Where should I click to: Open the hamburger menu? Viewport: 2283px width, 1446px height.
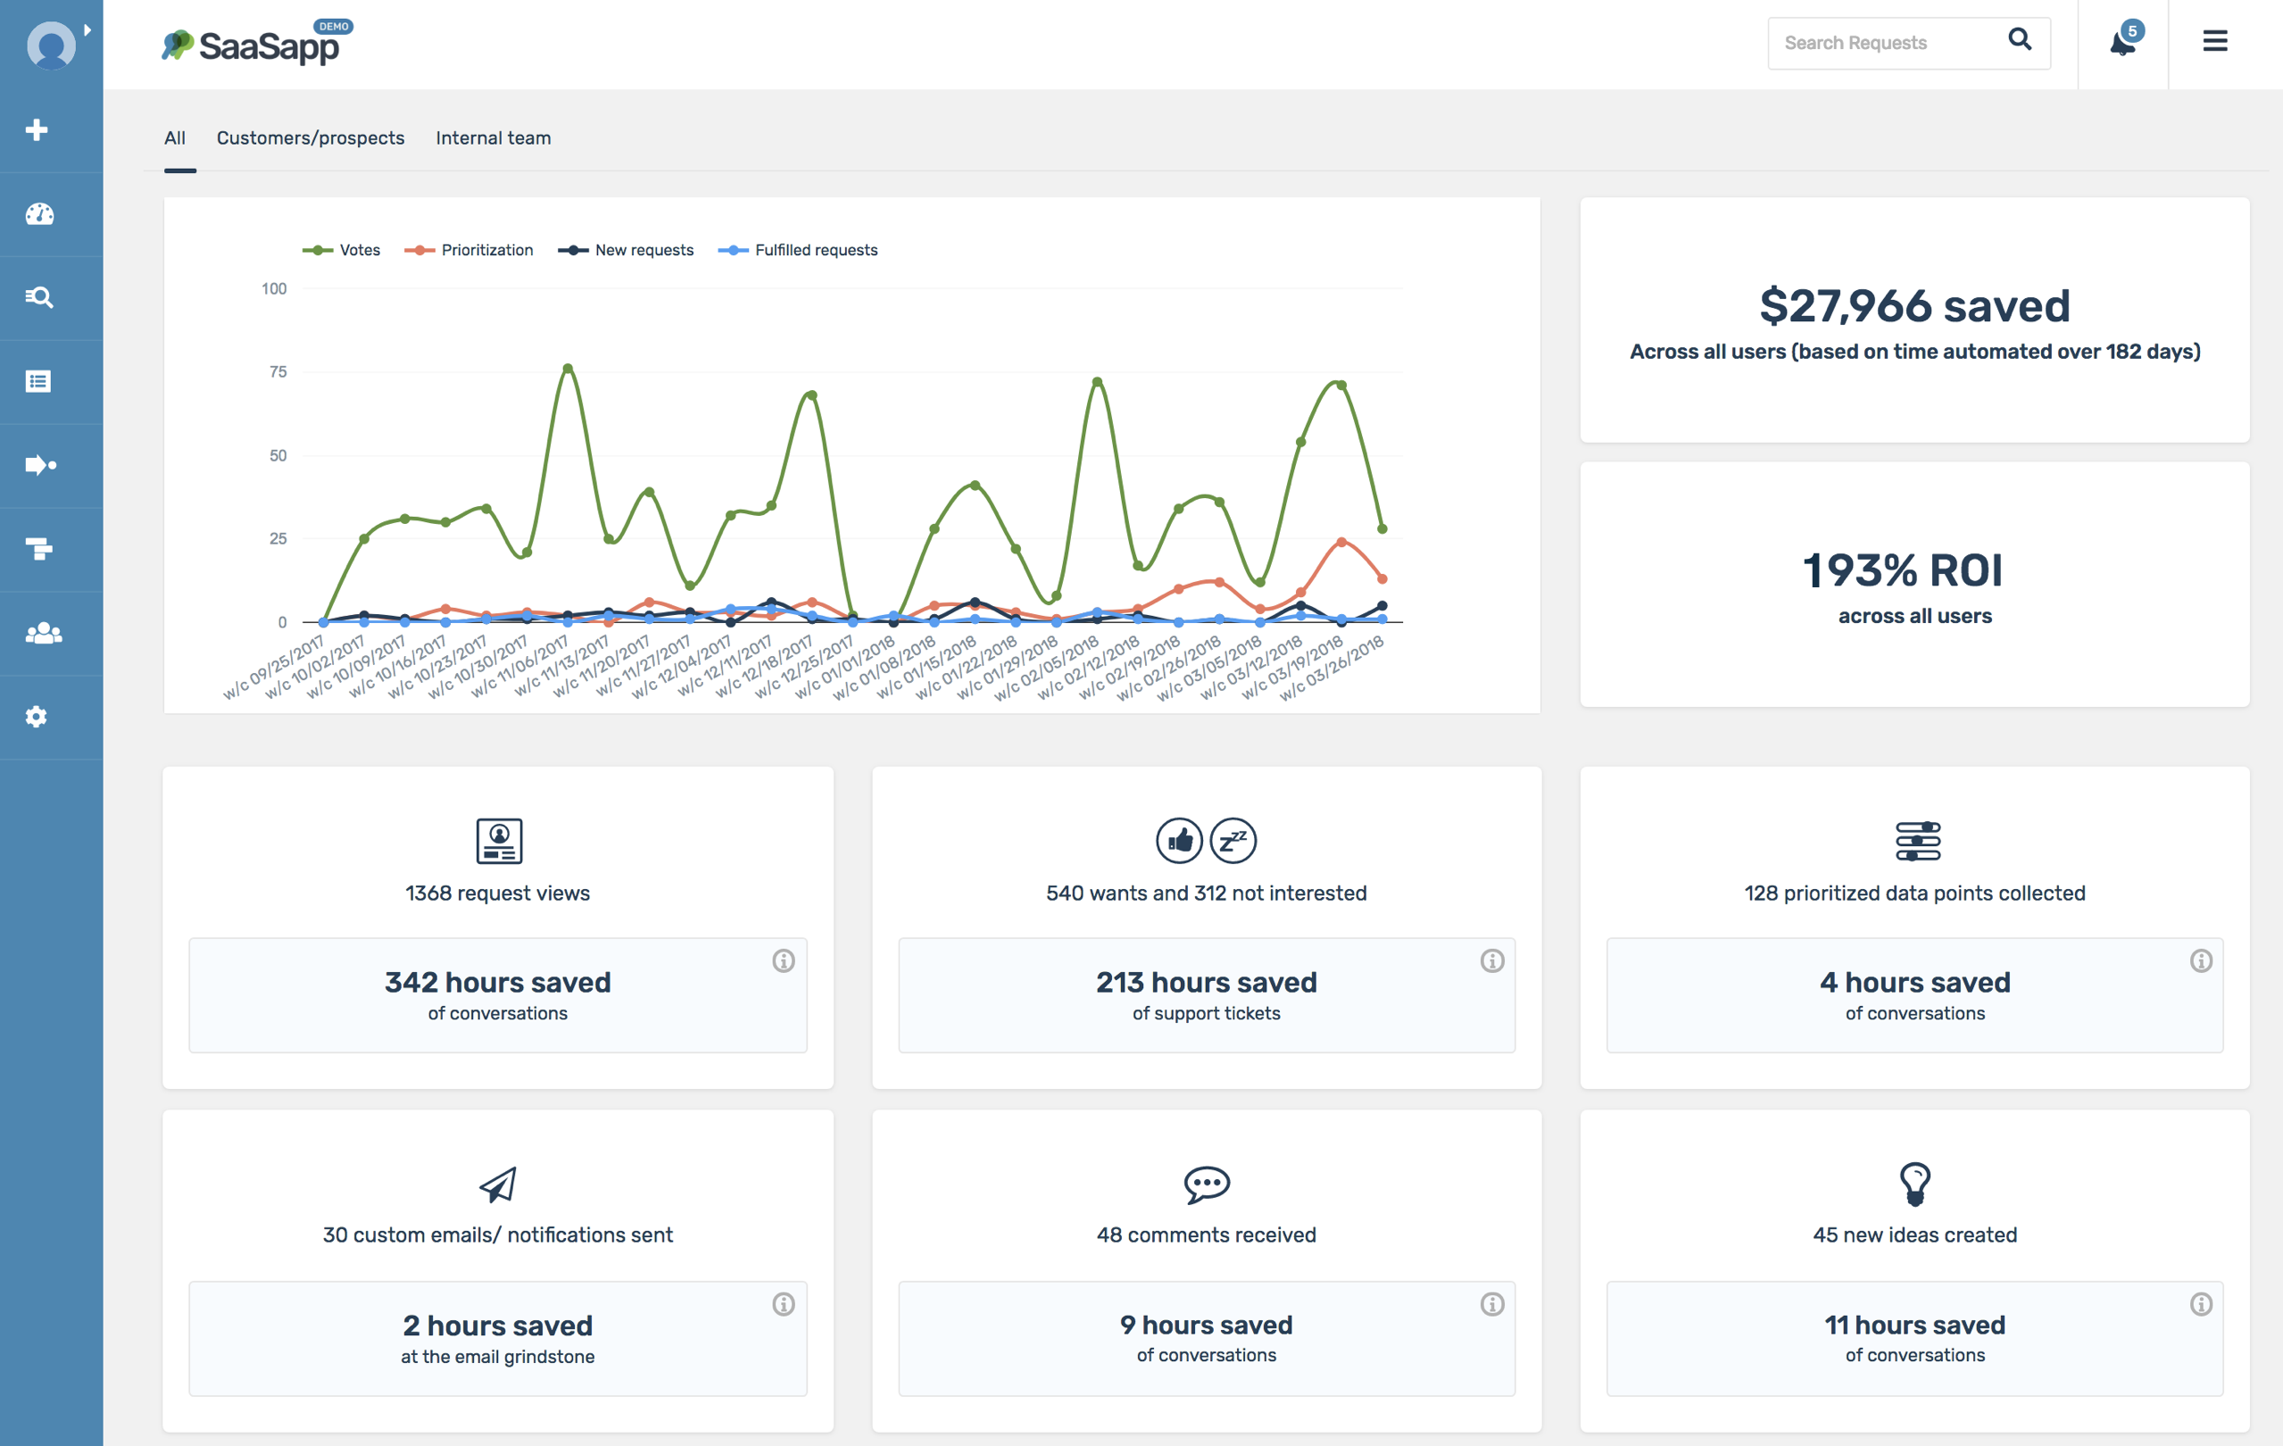(x=2215, y=41)
